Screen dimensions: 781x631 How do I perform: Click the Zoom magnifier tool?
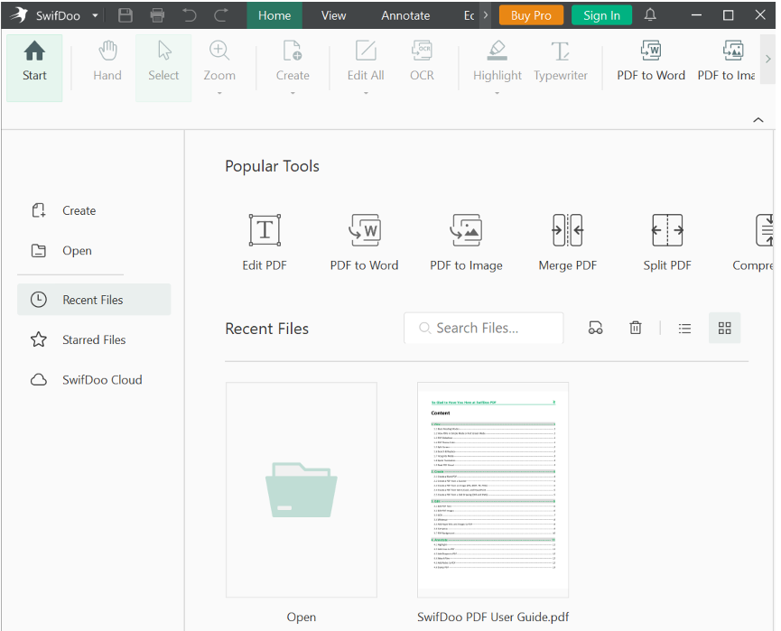[219, 60]
